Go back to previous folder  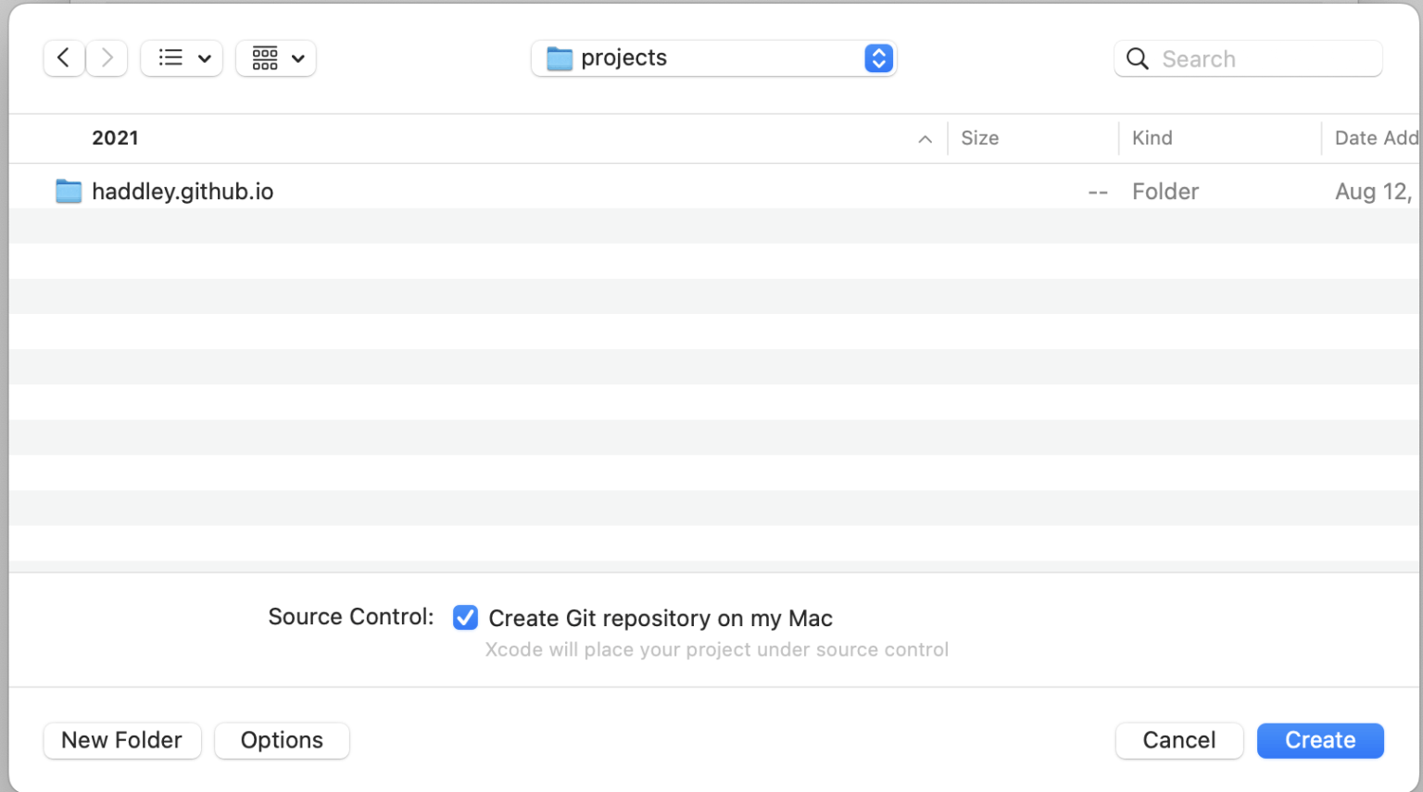[64, 58]
